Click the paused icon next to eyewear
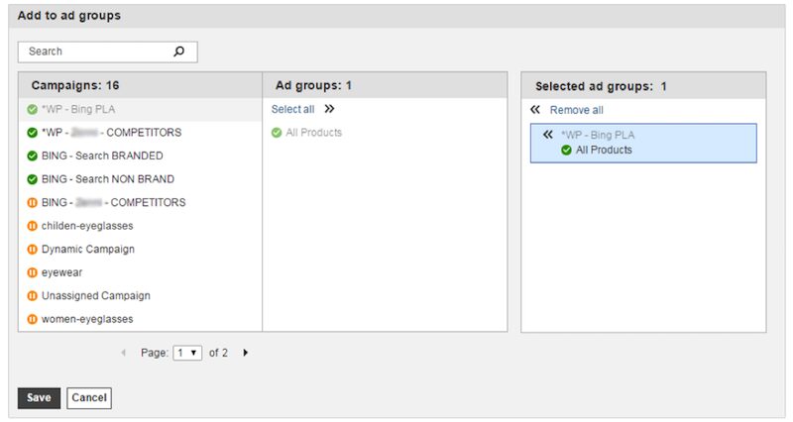Screen dimensions: 793x422 [x=32, y=272]
